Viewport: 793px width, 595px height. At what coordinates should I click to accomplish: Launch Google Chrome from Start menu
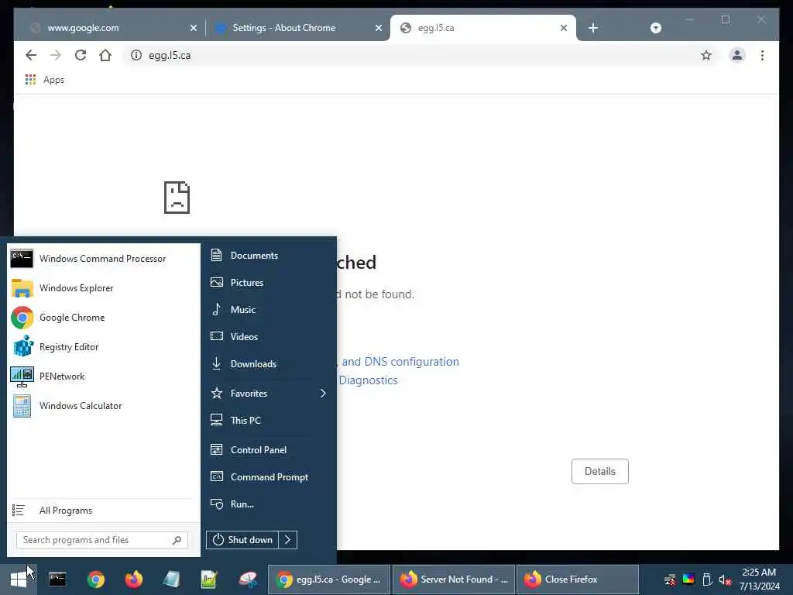103,317
